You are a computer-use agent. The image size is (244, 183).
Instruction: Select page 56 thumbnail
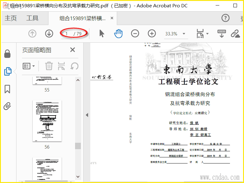tap(47, 121)
